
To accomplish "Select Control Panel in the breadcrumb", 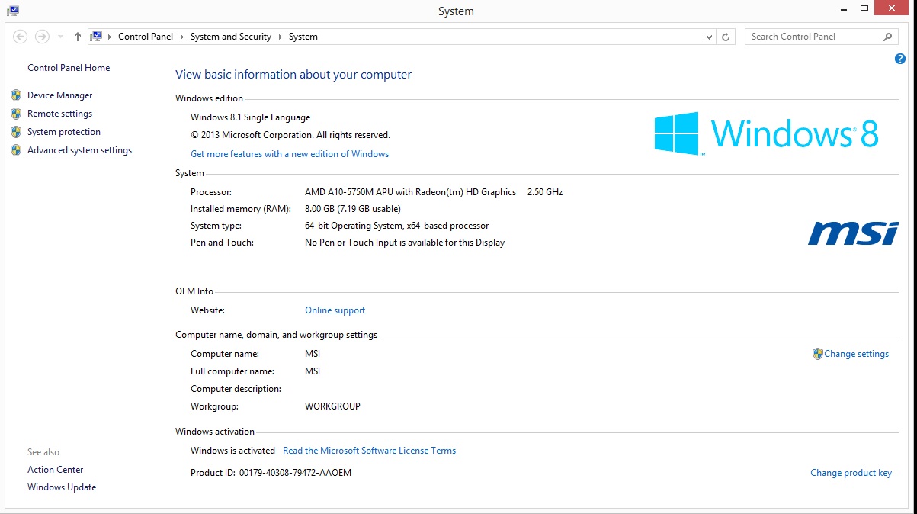I will (146, 37).
